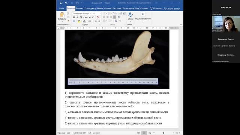Toggle strikethrough abc formatting
The height and width of the screenshot is (135, 240).
coord(86,17)
